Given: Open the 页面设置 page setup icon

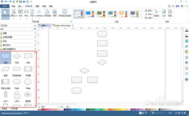Looking at the screenshot, I should (x=47, y=13).
